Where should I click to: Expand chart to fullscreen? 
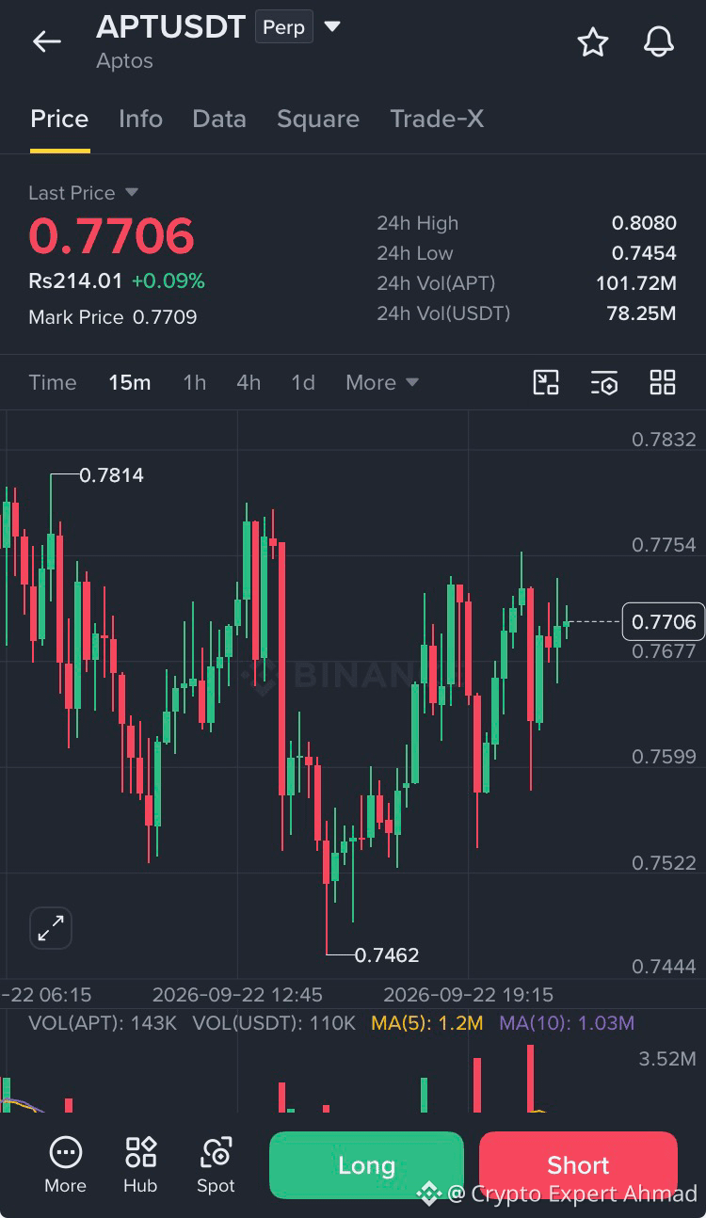pos(51,928)
